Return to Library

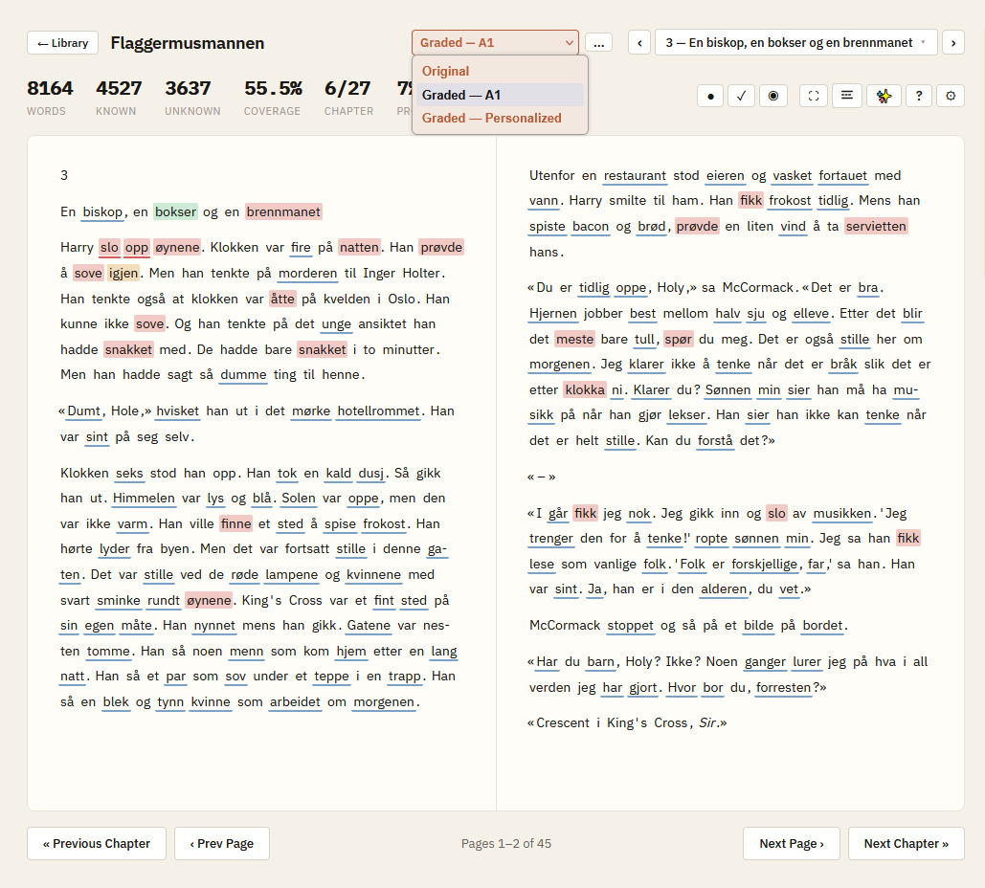click(63, 43)
